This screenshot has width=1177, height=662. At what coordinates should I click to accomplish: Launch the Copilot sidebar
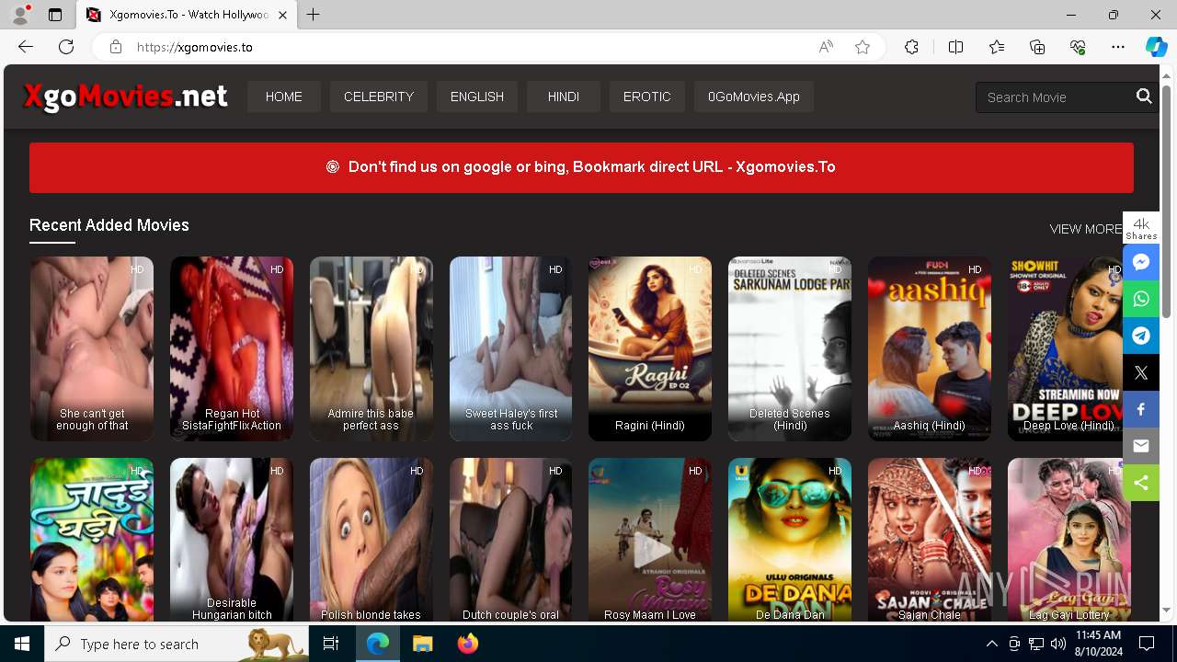[1156, 47]
